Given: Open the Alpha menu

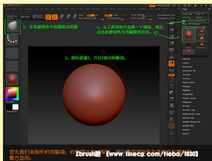Looking at the screenshot, I should pos(8,9).
